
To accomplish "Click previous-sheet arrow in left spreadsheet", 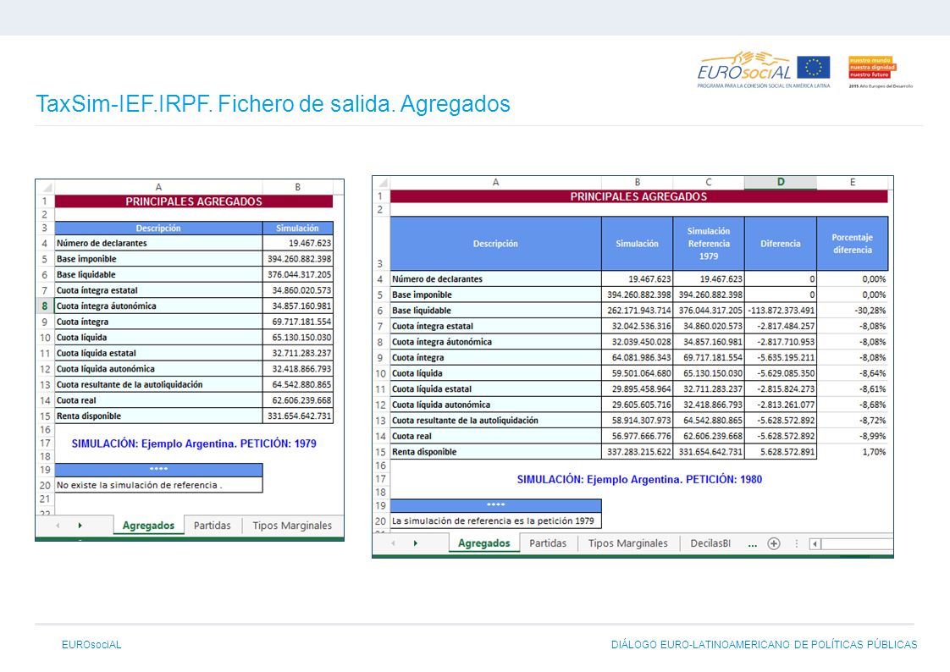I will [x=58, y=526].
